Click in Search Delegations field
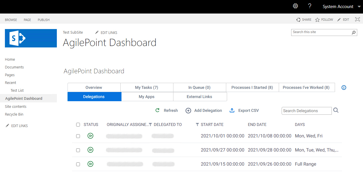The width and height of the screenshot is (363, 184). (x=306, y=111)
